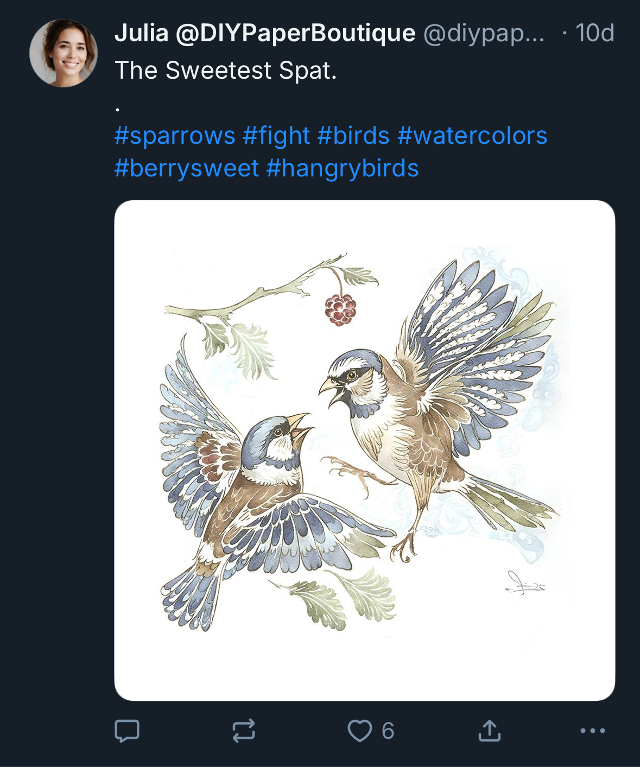
Task: Open the #fight hashtag
Action: point(276,136)
